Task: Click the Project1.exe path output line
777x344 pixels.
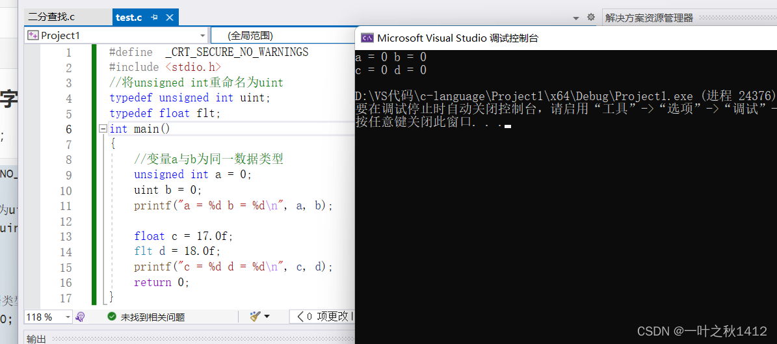Action: coord(566,96)
